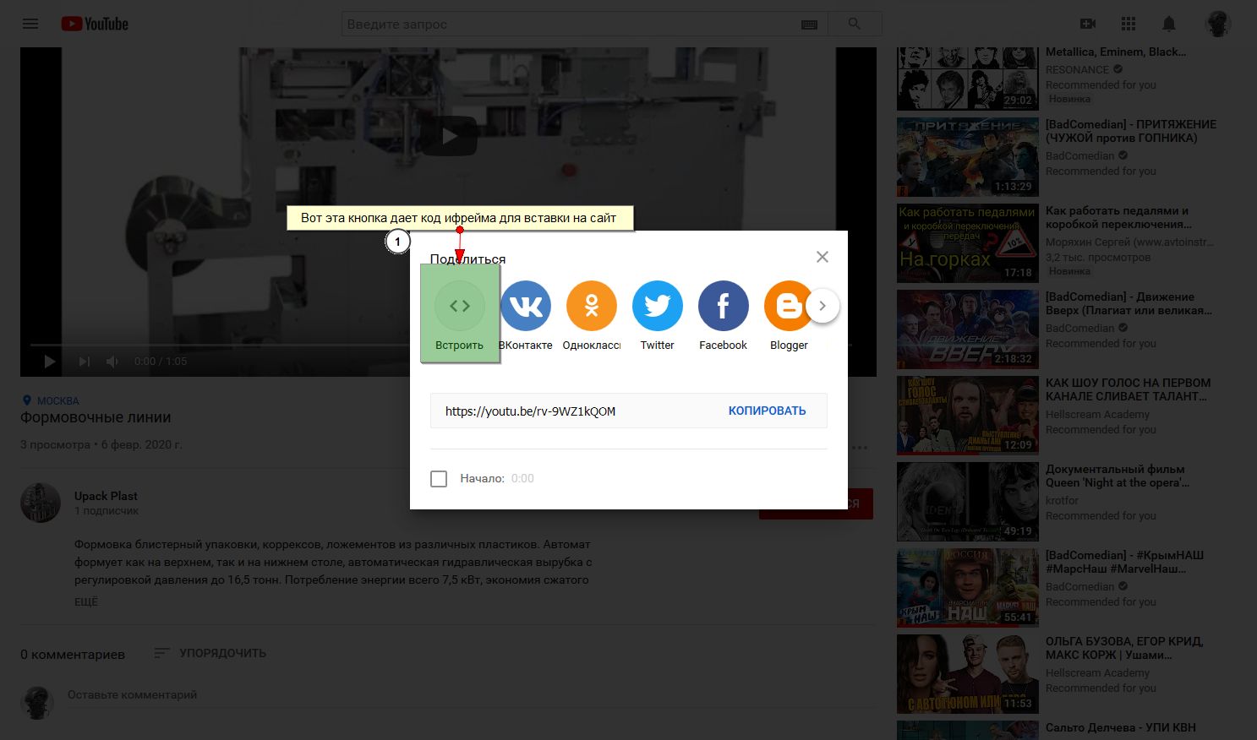The height and width of the screenshot is (740, 1257).
Task: Play the video with the bottom play control
Action: pos(50,362)
